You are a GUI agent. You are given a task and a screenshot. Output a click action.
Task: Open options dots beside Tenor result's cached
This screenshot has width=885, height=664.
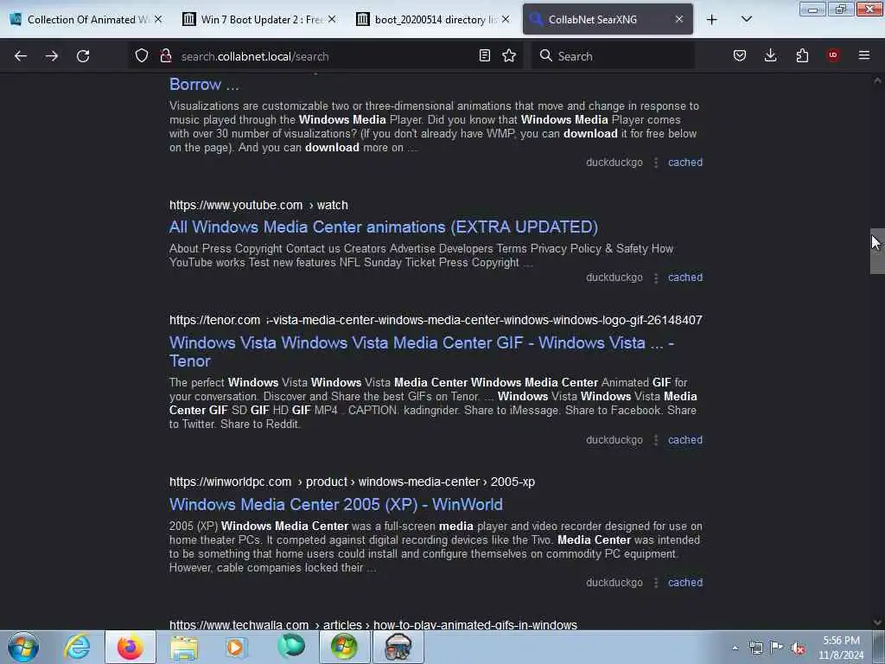coord(656,441)
